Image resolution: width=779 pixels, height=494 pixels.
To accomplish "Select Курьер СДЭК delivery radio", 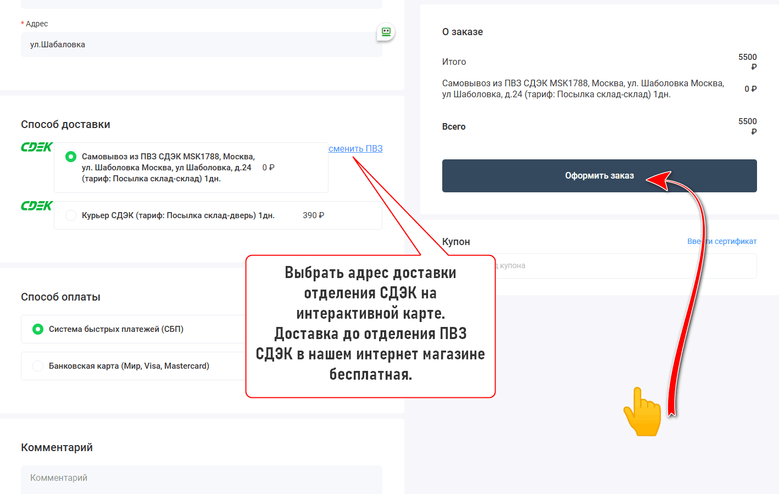I will 71,215.
